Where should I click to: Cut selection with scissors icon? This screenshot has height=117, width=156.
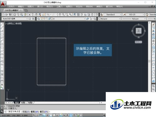click(x=30, y=15)
